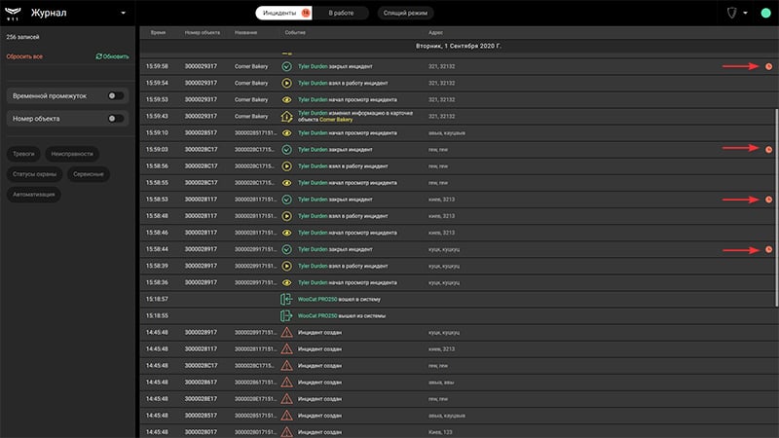The image size is (779, 438).
Task: Click logout icon at 15:18:55 row
Action: (x=286, y=315)
